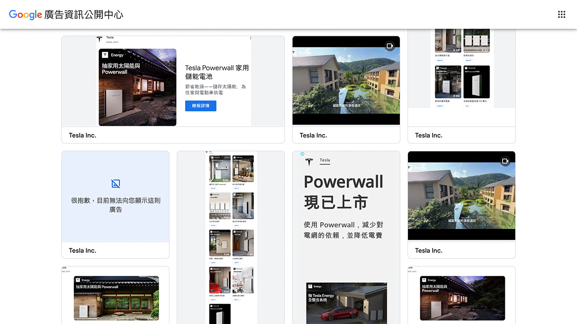Click the Tesla link text in Powerwall ad

pos(325,160)
